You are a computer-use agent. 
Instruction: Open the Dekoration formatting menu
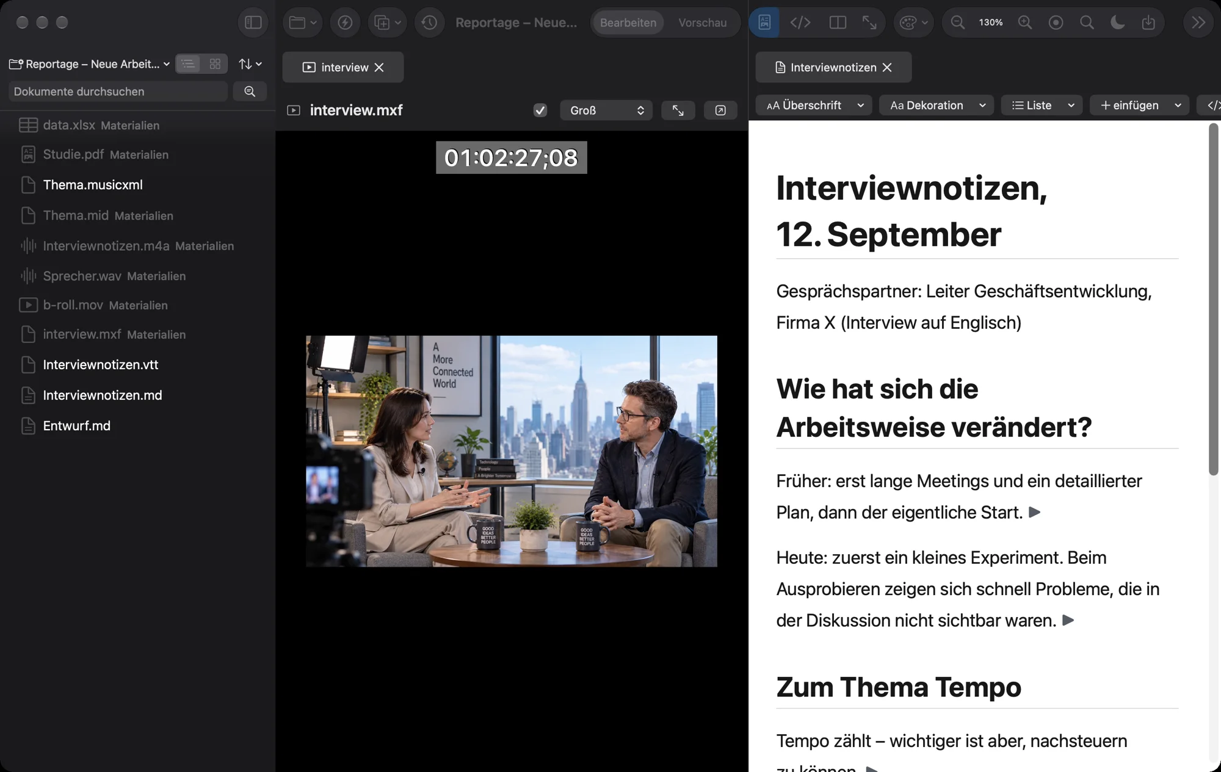tap(937, 105)
